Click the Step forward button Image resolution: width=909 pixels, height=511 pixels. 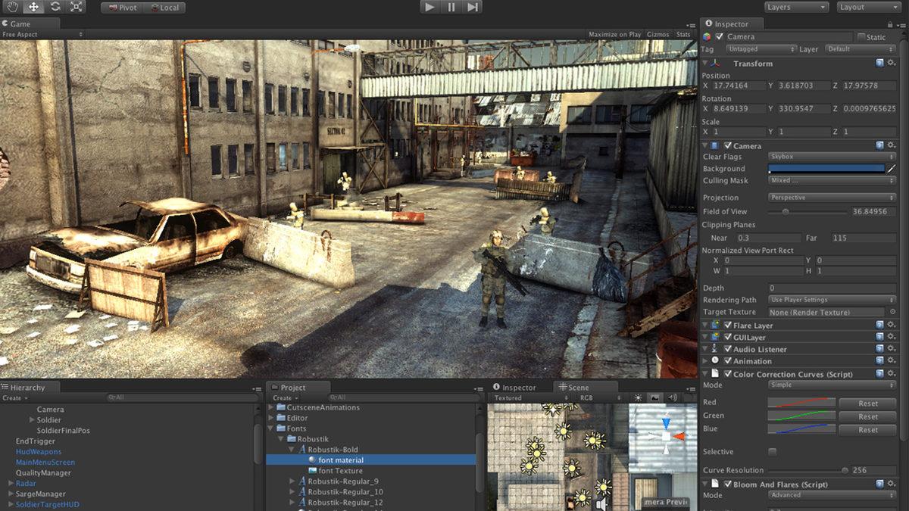coord(473,7)
